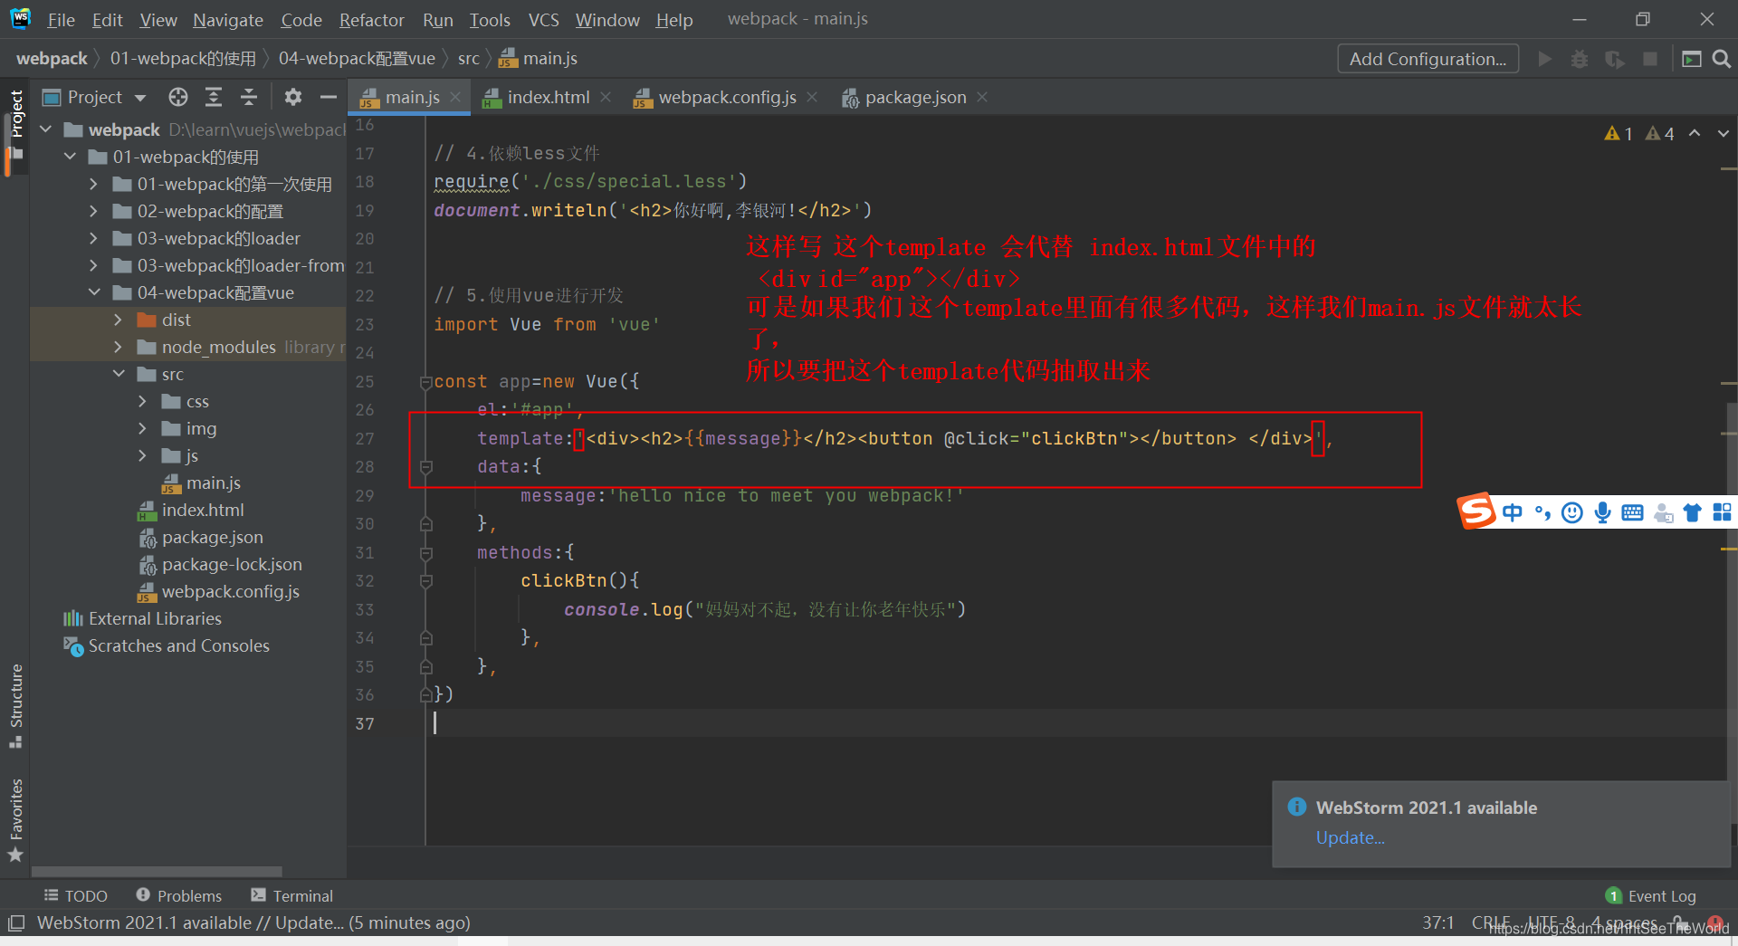Close the package.json editor tab
This screenshot has height=946, width=1738.
(982, 97)
